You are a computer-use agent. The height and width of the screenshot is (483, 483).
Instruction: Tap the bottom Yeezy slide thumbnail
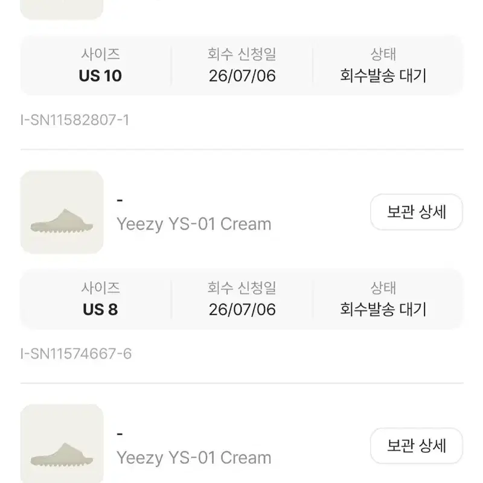click(x=62, y=444)
